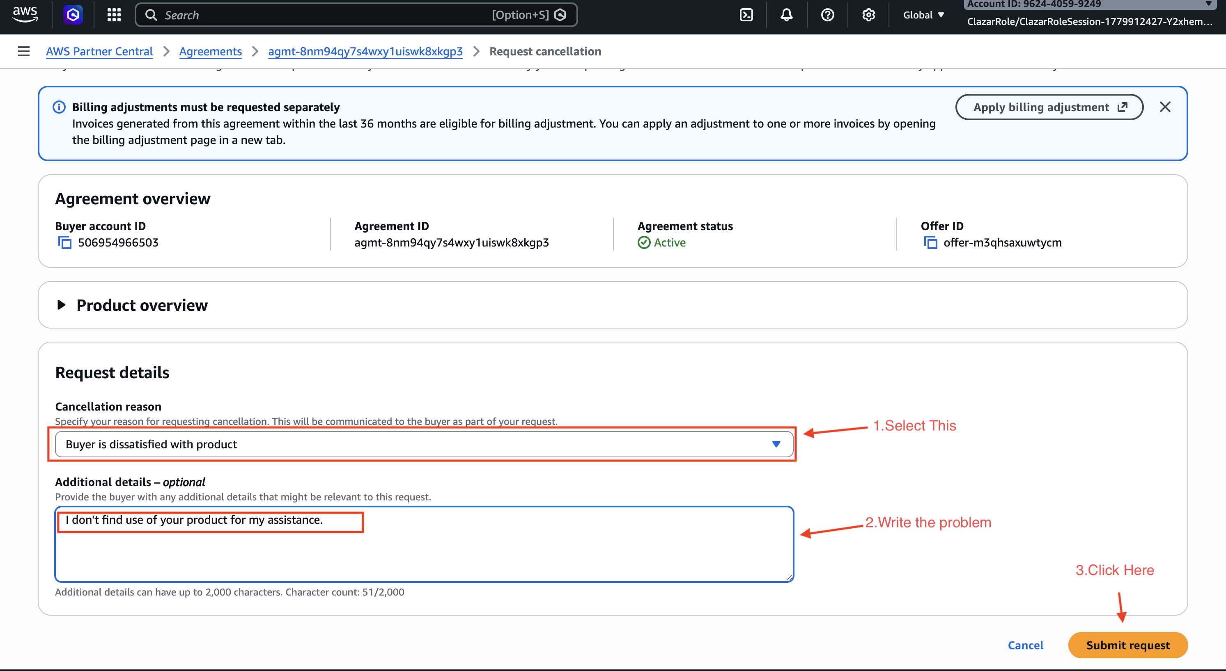Screen dimensions: 1226x671
Task: Open the Global region dropdown
Action: tap(924, 15)
